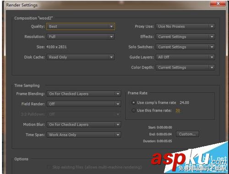Click the Size: 4100 x 2831 text

click(51, 47)
